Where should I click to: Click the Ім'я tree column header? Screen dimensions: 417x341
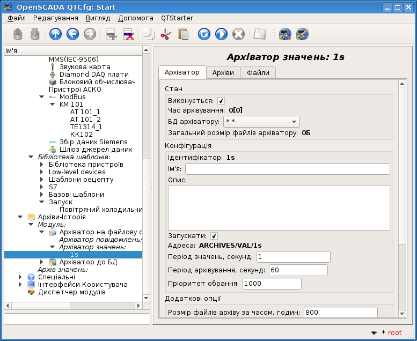73,51
